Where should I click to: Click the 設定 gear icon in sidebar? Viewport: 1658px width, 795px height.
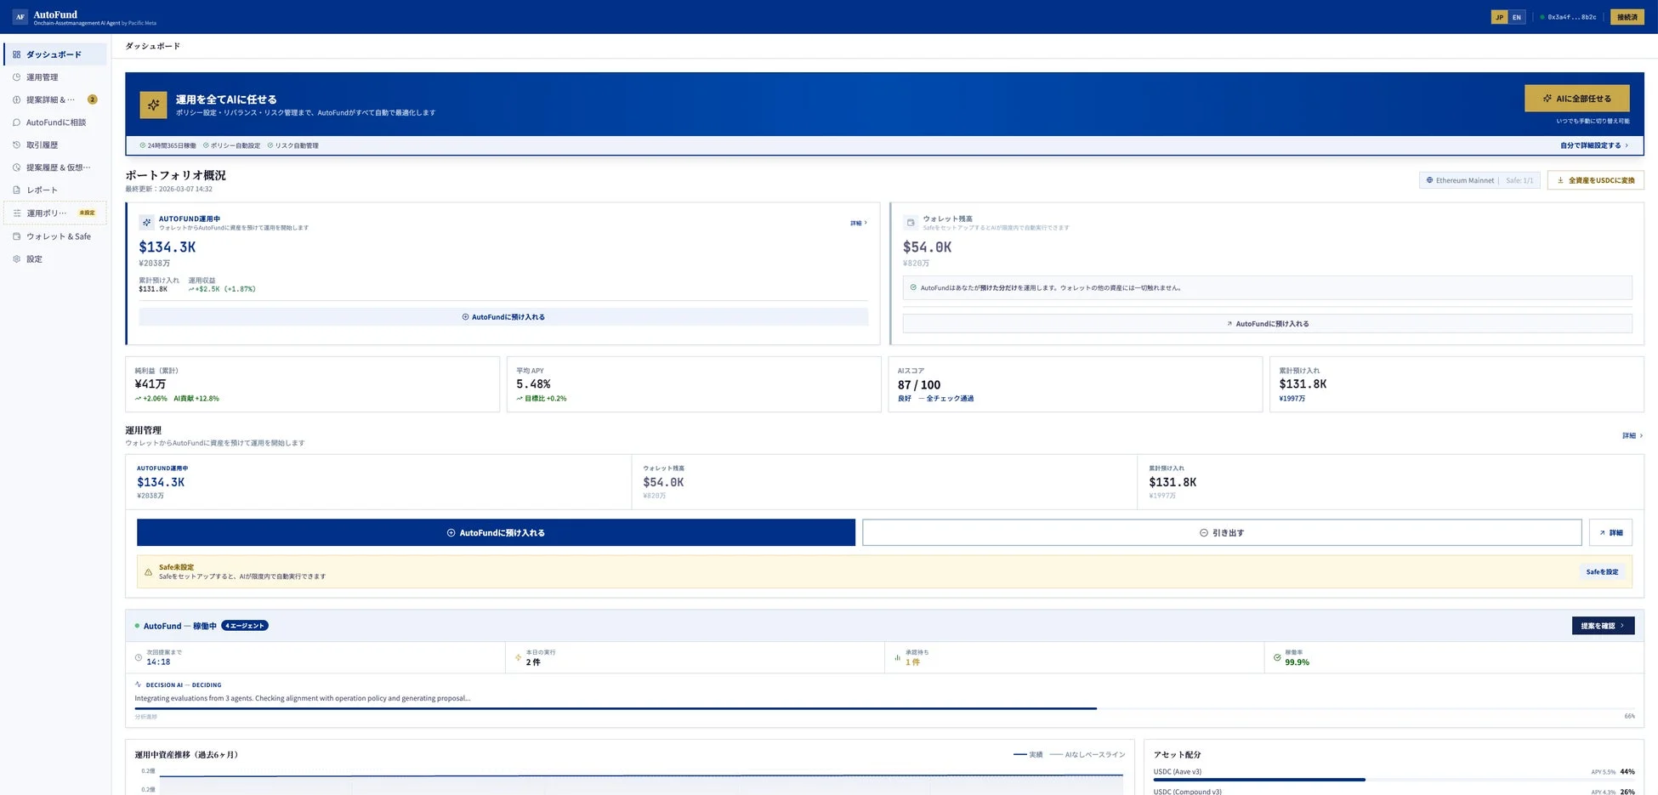point(16,259)
